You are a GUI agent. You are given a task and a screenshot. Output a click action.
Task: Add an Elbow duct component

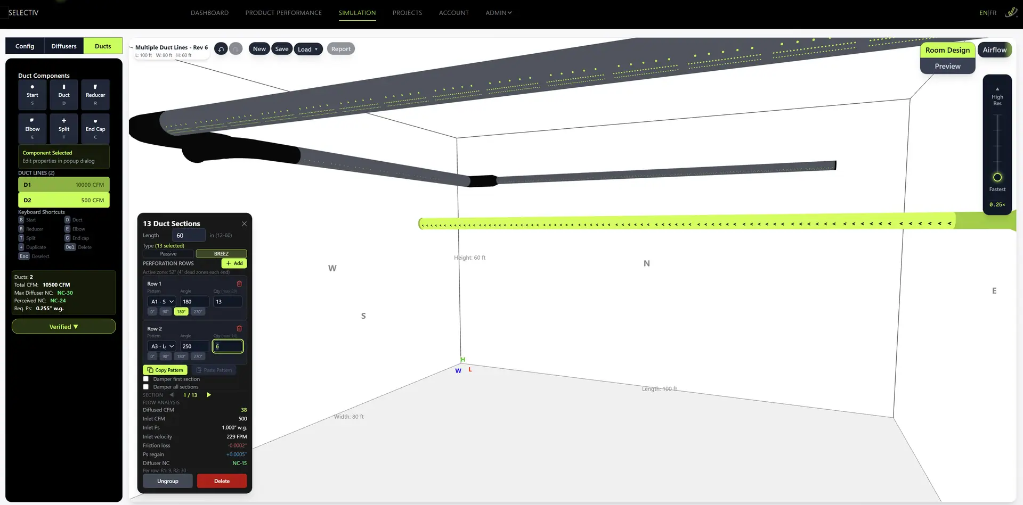[32, 128]
